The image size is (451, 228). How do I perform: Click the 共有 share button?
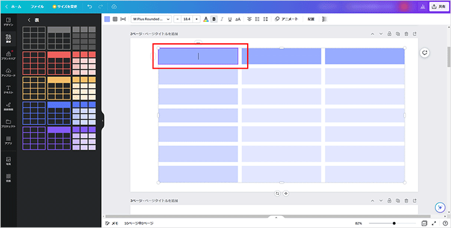pos(439,7)
